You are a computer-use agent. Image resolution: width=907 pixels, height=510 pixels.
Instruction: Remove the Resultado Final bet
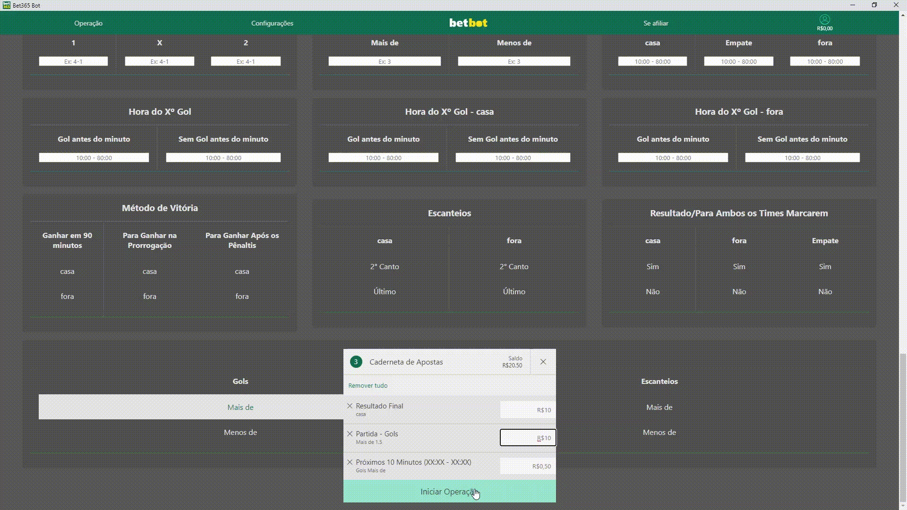350,406
